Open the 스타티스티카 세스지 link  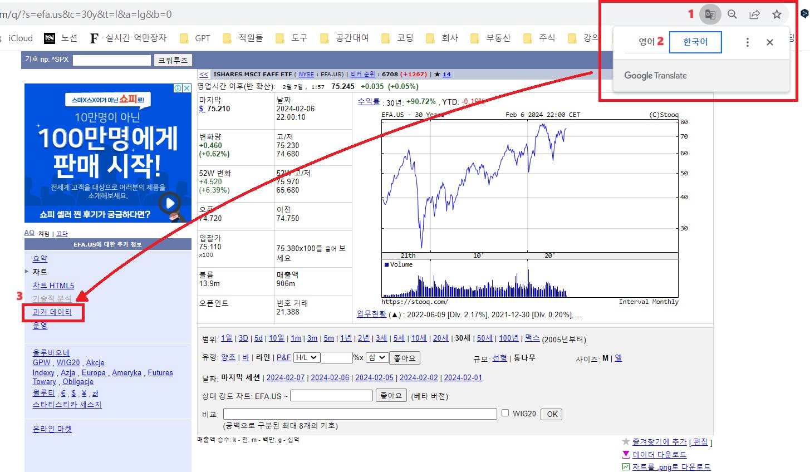tap(67, 404)
